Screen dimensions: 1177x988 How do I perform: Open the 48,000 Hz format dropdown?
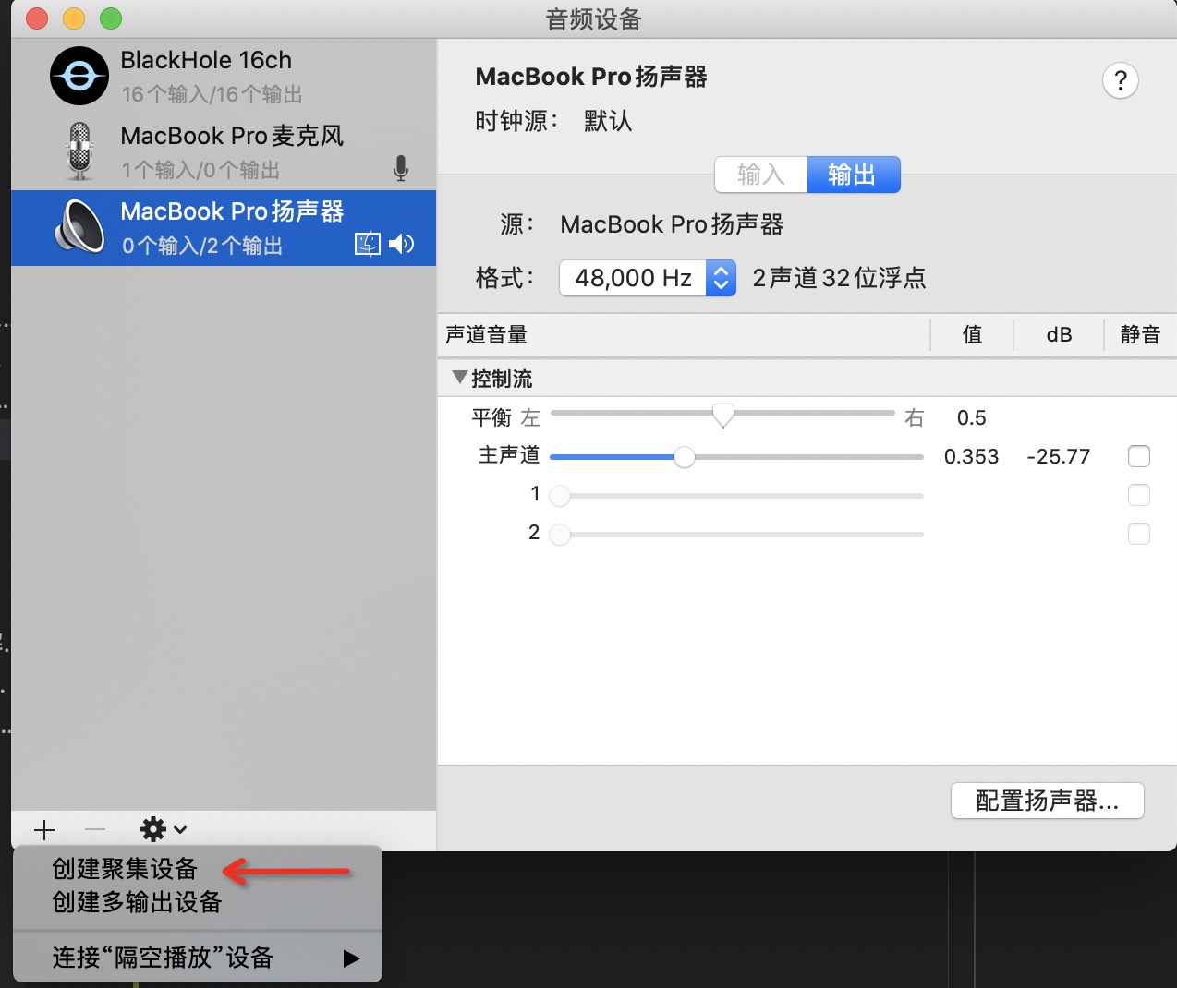pyautogui.click(x=648, y=278)
